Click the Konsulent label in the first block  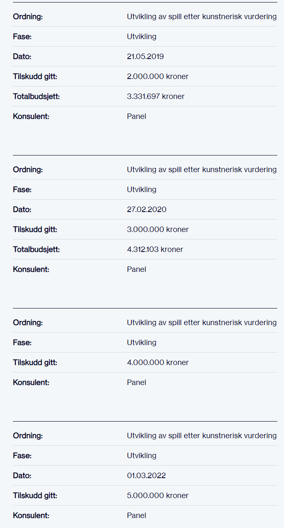(31, 116)
